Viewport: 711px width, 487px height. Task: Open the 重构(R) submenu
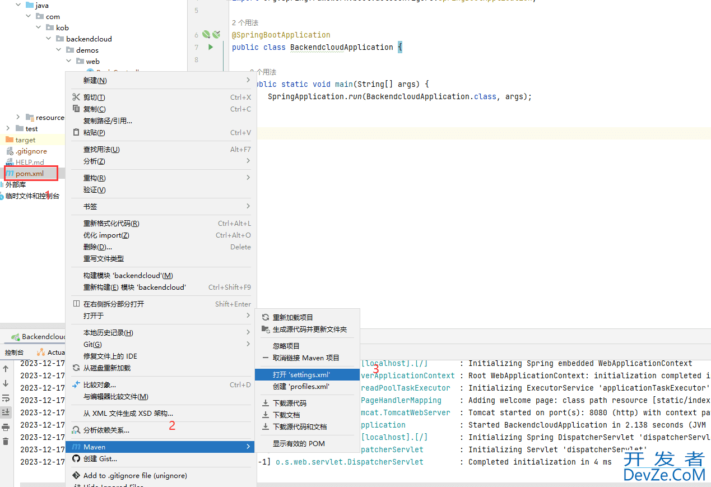pyautogui.click(x=161, y=178)
